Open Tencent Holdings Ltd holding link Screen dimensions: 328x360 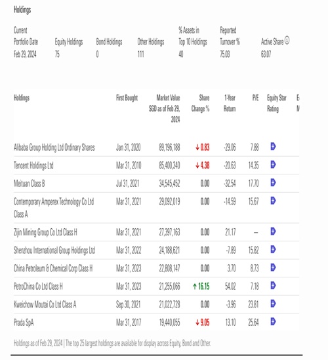(33, 165)
